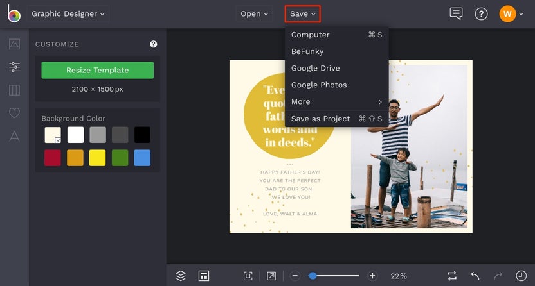Choose Google Drive from Save menu
The height and width of the screenshot is (286, 535).
pos(315,68)
